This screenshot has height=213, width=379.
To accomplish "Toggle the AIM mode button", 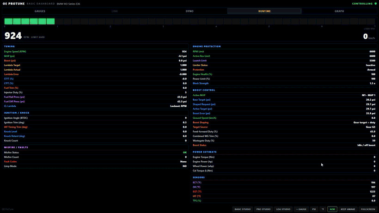I will pyautogui.click(x=332, y=209).
